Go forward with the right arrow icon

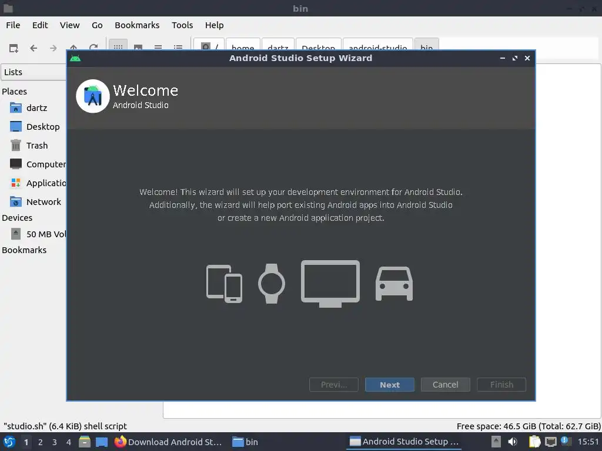[53, 48]
